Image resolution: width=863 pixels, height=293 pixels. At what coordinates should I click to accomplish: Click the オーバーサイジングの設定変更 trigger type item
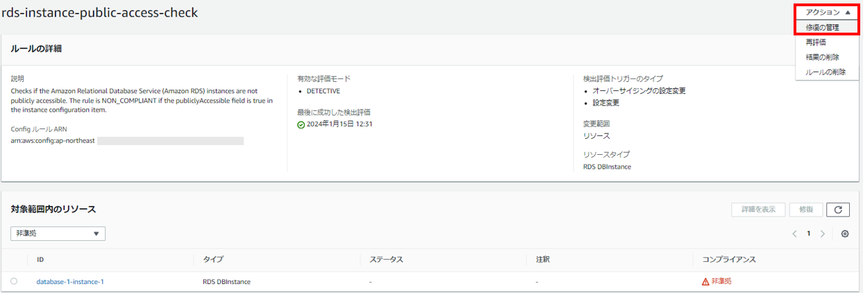[639, 91]
